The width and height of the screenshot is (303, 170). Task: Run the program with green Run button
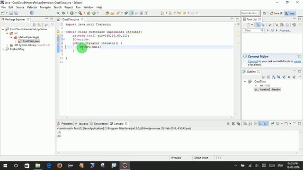71,13
